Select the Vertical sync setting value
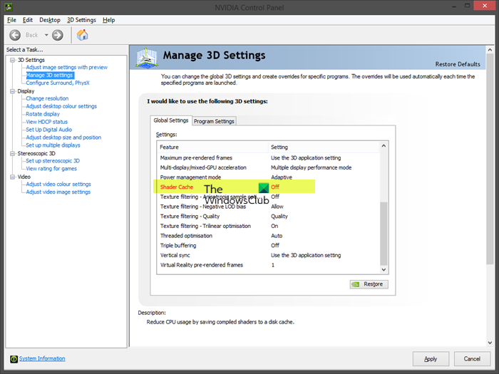 coord(306,255)
